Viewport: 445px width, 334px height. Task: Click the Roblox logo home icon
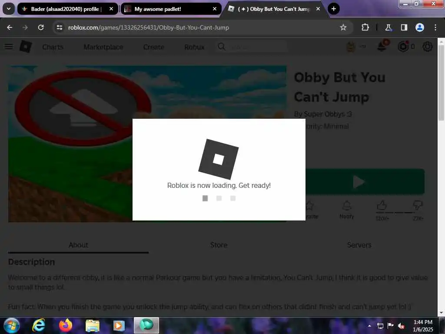coord(26,47)
